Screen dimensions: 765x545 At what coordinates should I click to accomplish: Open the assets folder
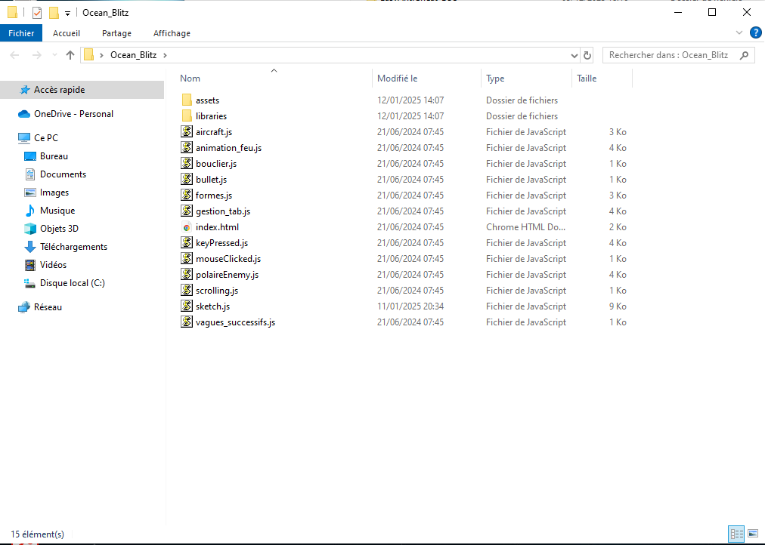click(207, 100)
